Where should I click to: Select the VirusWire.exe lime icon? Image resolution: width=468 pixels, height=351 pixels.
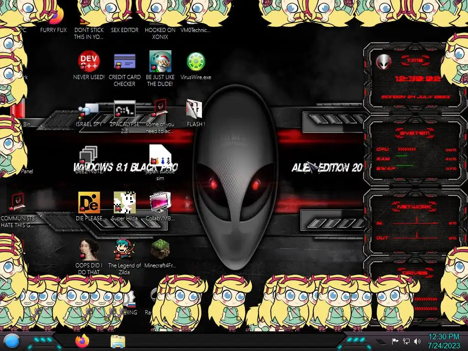[196, 62]
